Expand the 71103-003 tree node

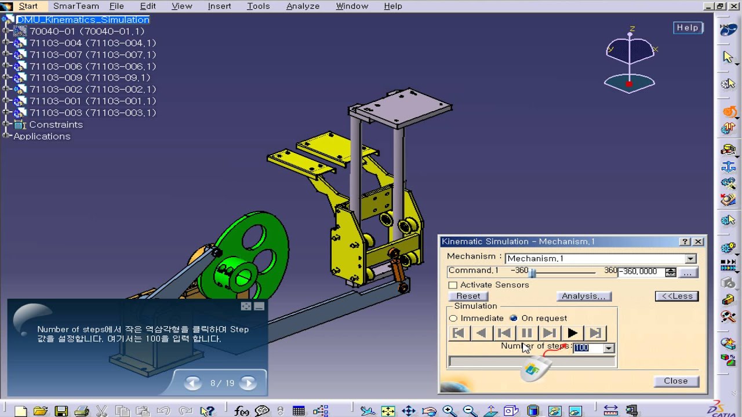[x=6, y=112]
